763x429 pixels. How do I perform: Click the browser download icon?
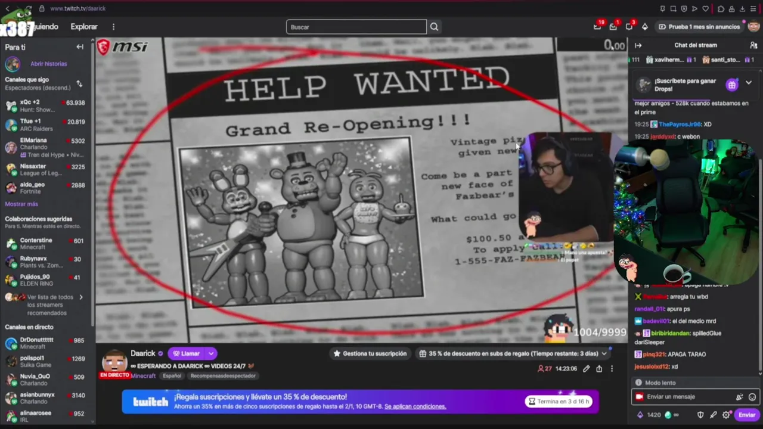coord(742,9)
